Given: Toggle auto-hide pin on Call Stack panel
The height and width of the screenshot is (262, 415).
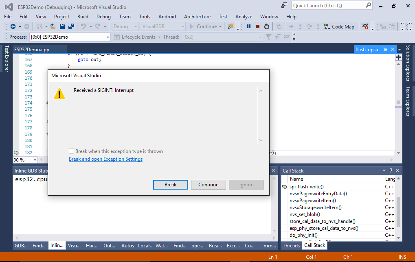Looking at the screenshot, I should pyautogui.click(x=391, y=170).
